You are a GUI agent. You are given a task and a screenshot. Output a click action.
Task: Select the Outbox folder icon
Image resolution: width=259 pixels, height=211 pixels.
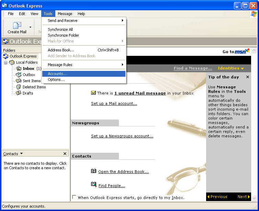tap(19, 75)
